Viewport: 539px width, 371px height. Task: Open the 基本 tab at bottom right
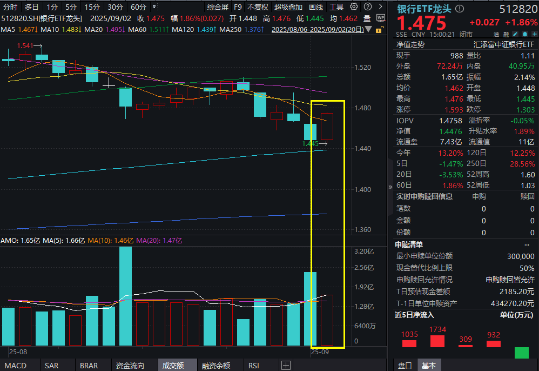coord(429,366)
